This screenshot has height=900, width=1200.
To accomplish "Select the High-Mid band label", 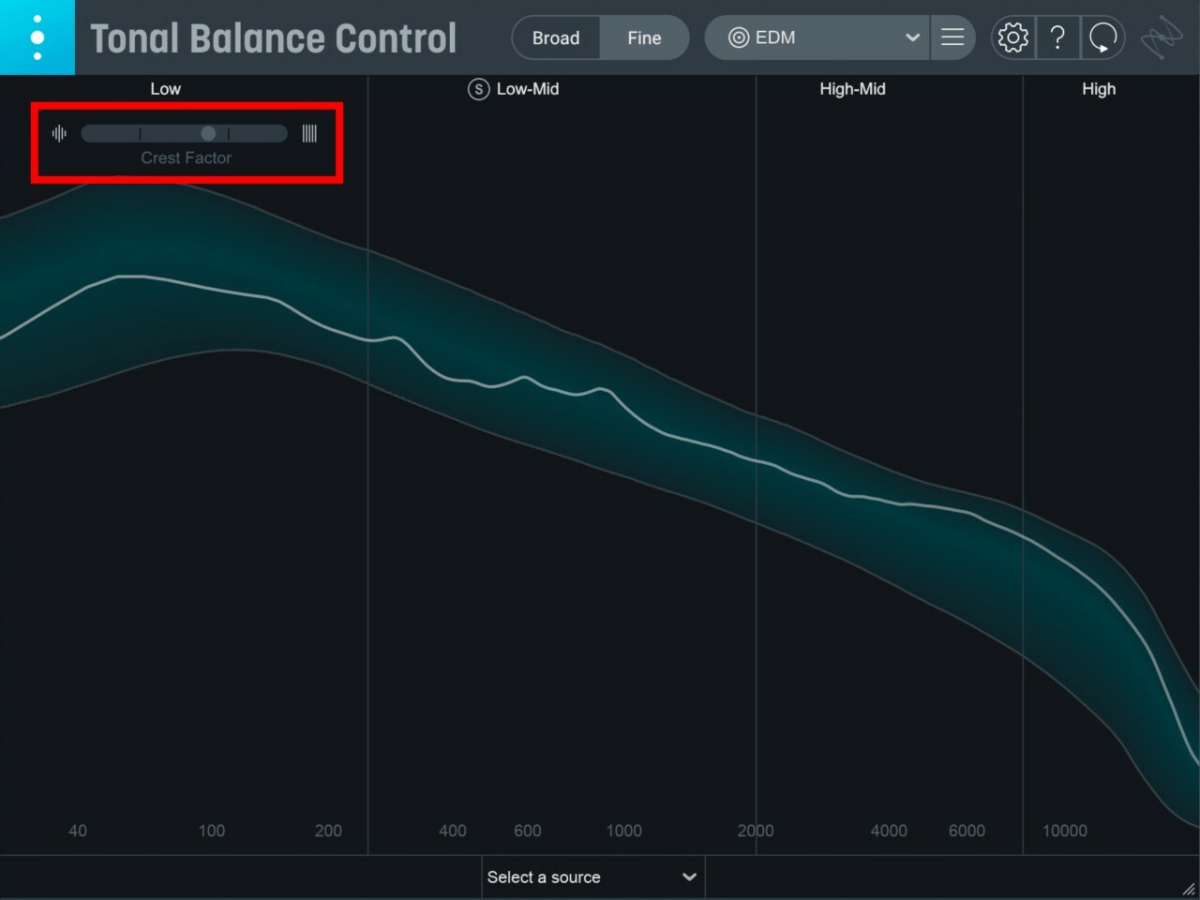I will (852, 89).
